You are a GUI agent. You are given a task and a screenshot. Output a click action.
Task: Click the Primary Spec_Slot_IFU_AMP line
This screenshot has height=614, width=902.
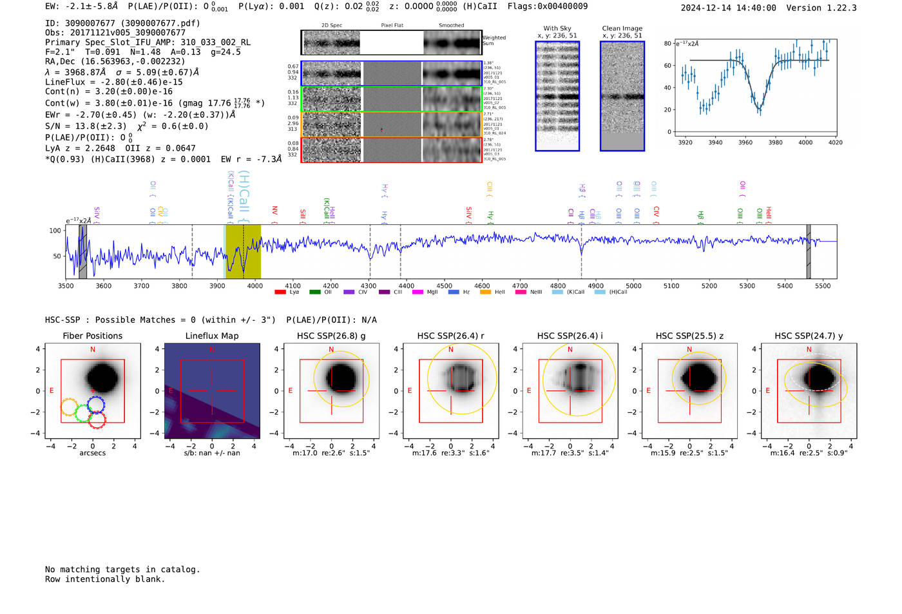point(148,42)
